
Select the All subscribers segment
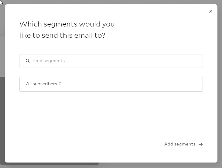click(111, 84)
